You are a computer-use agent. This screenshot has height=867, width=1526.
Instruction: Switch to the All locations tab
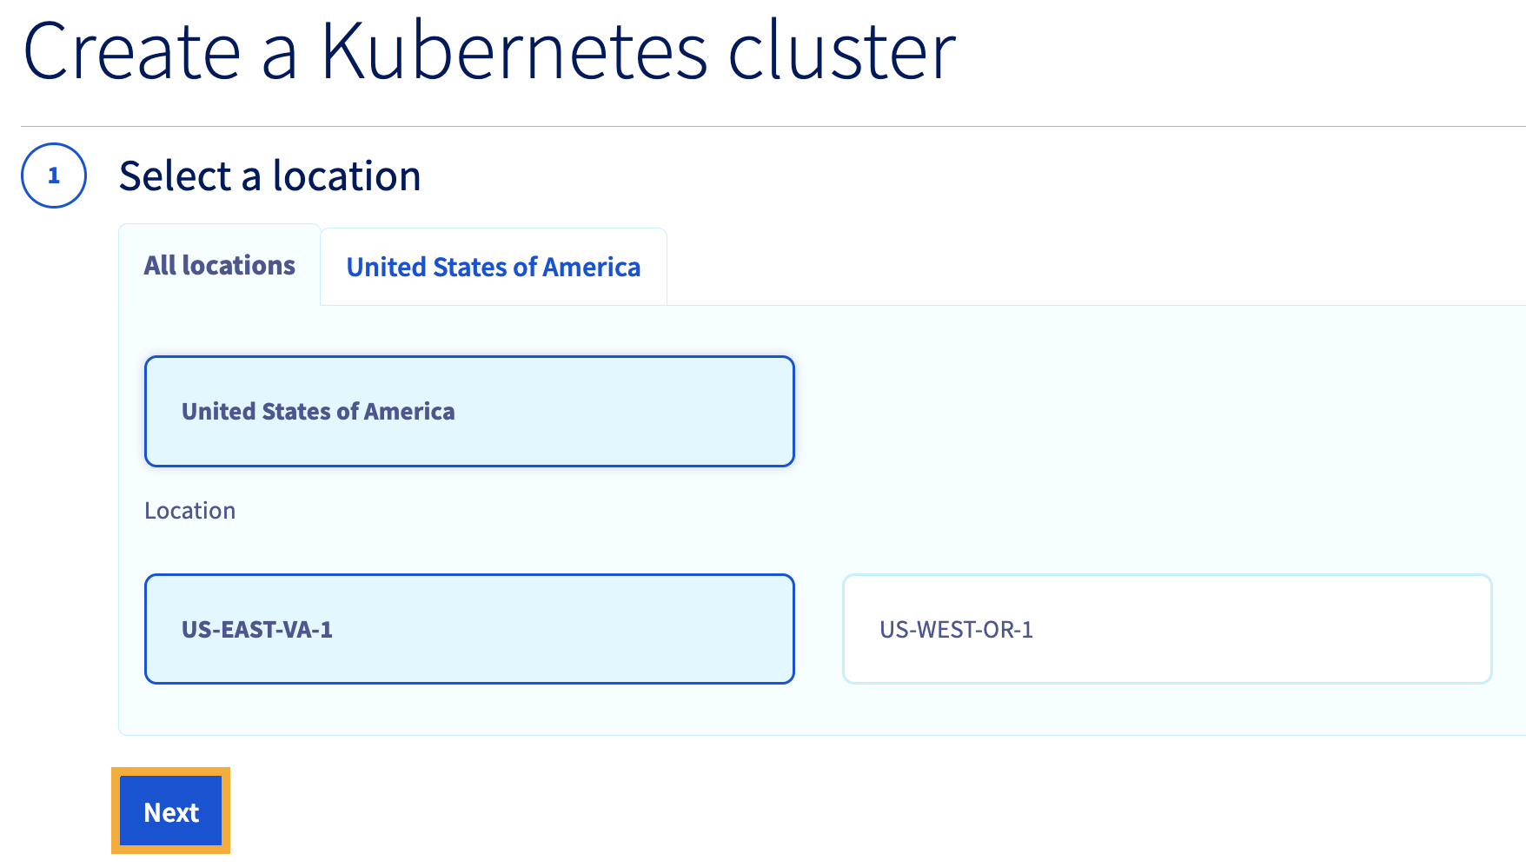pyautogui.click(x=220, y=265)
